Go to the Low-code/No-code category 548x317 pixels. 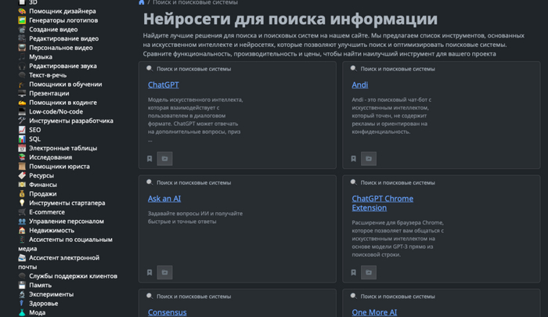[56, 111]
